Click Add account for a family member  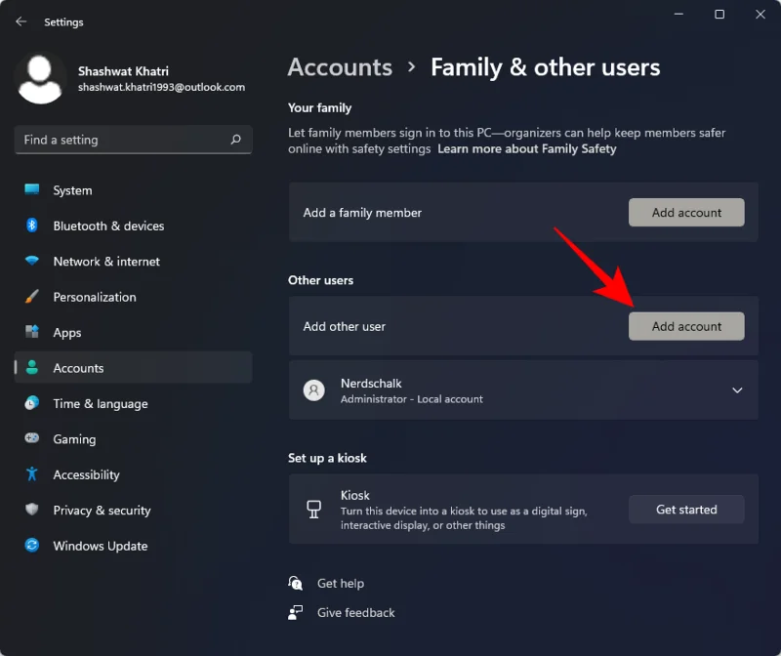pyautogui.click(x=686, y=212)
